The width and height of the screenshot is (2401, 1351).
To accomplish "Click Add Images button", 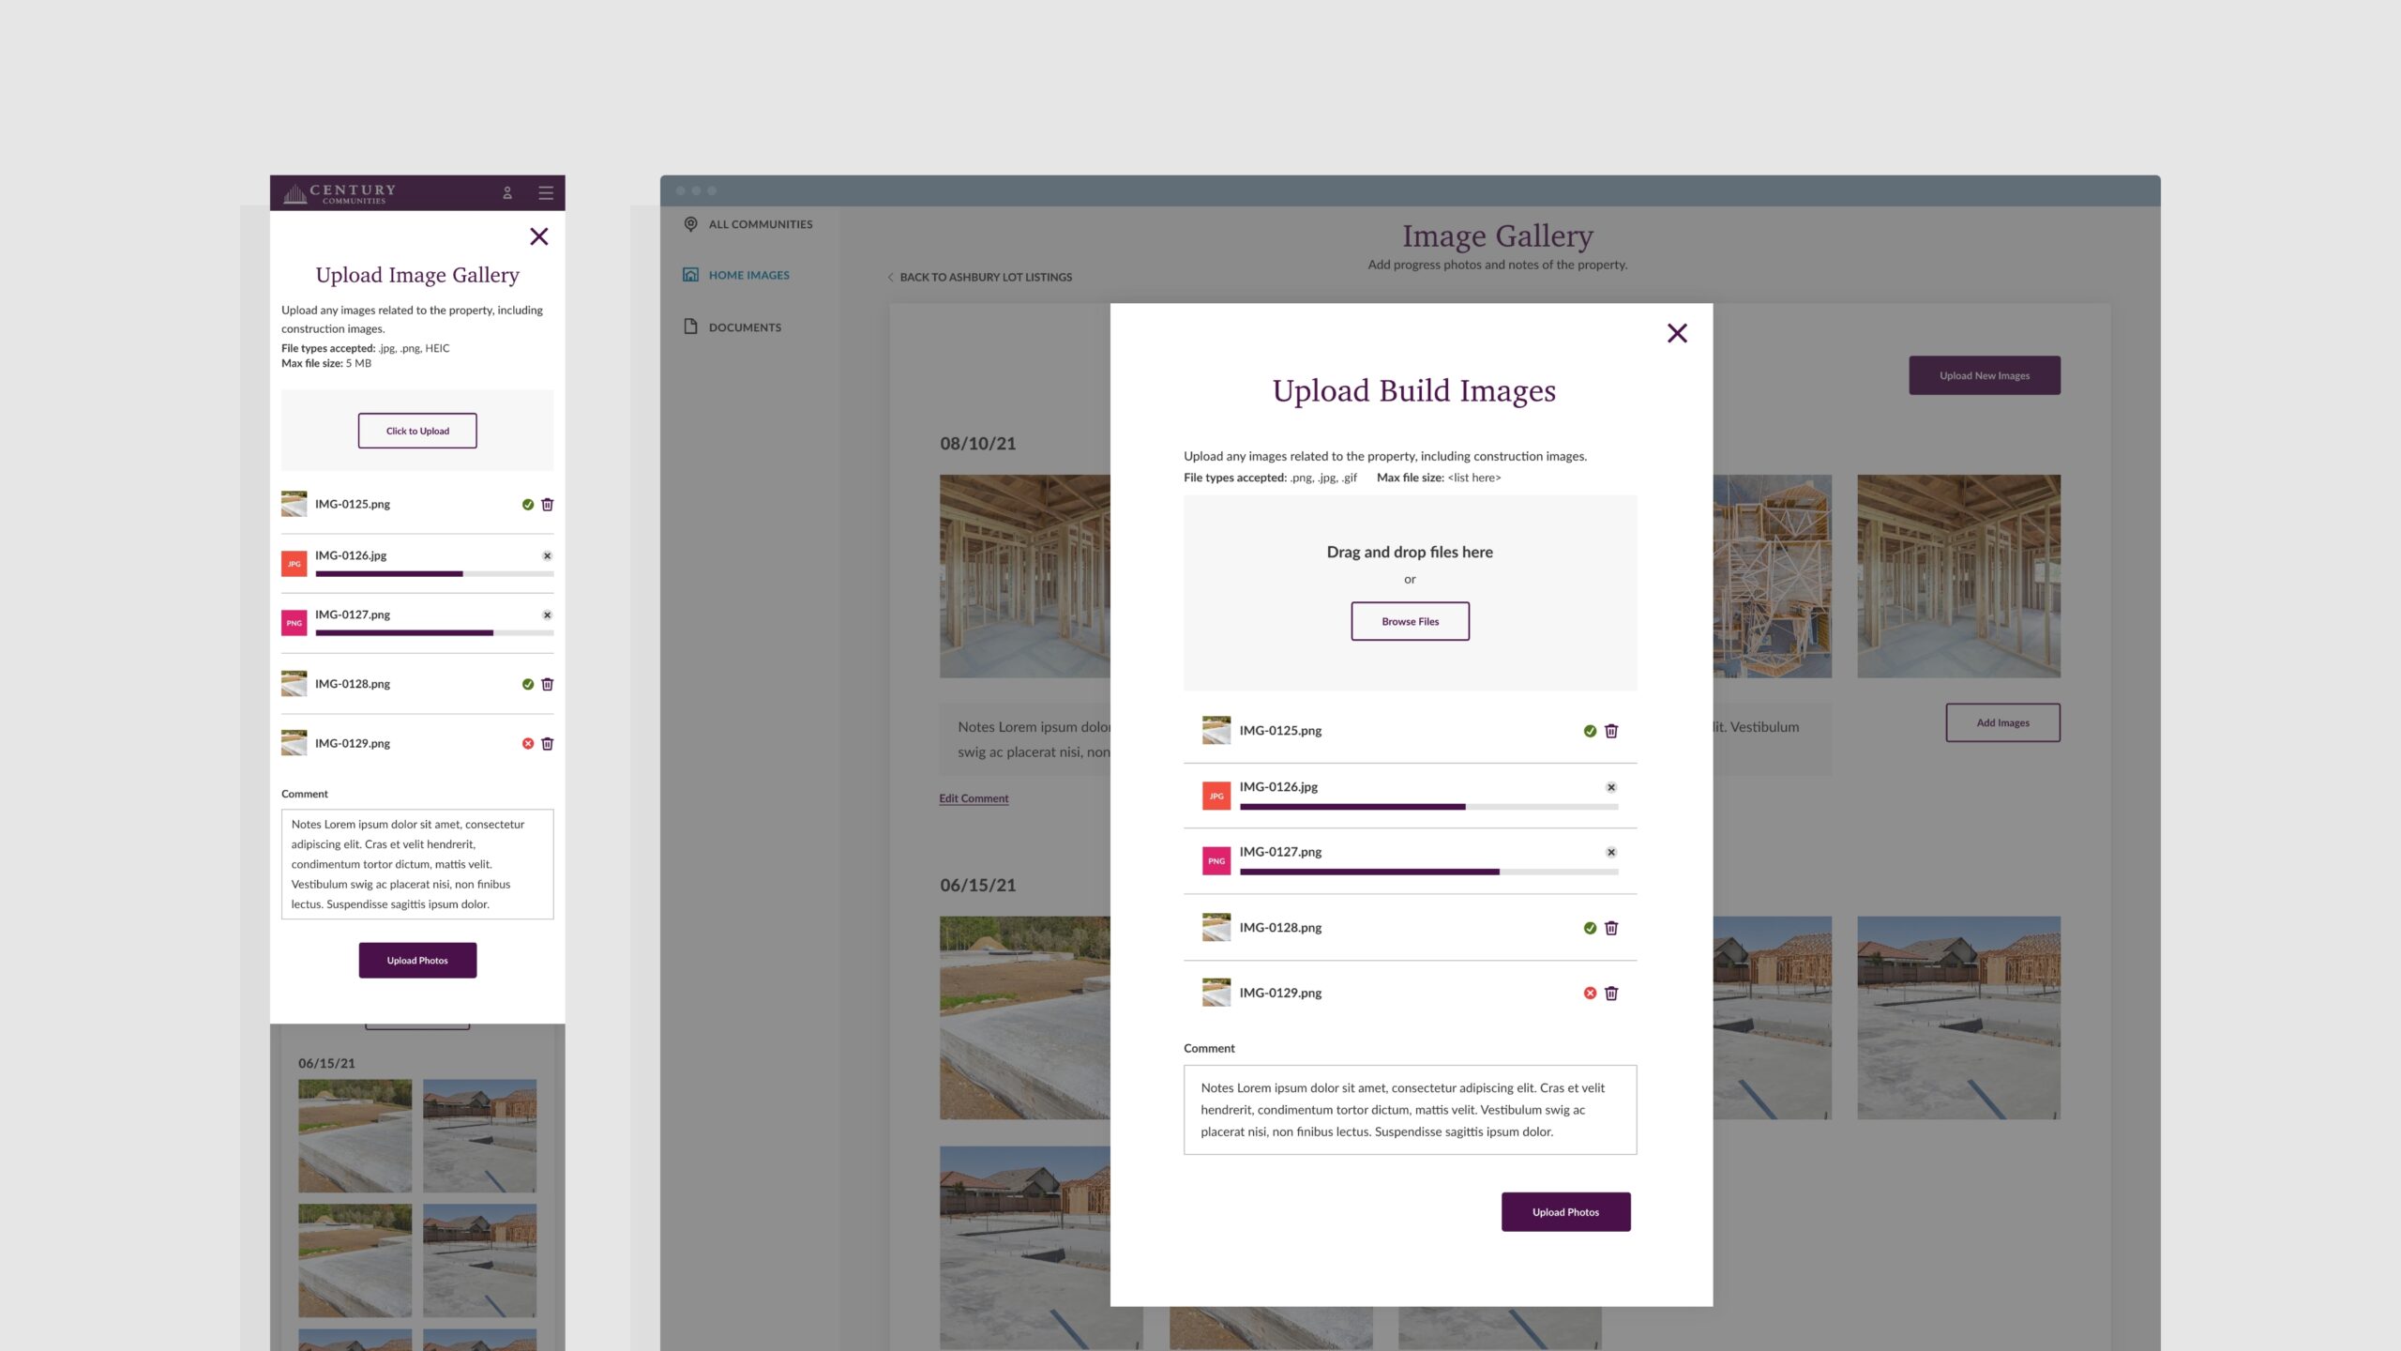I will click(x=2002, y=722).
